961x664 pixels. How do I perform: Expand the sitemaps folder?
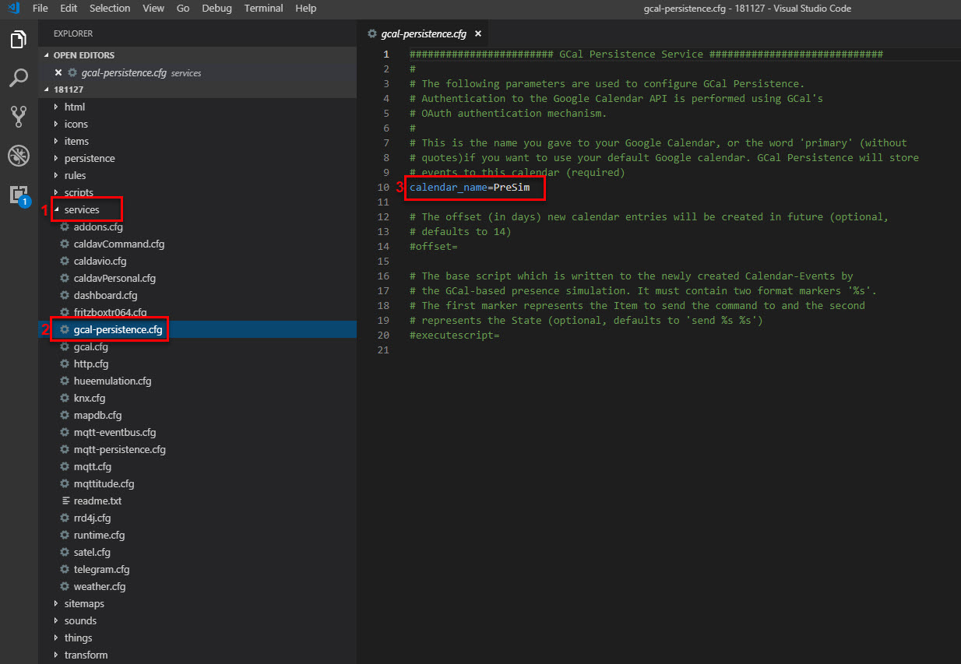pyautogui.click(x=83, y=603)
